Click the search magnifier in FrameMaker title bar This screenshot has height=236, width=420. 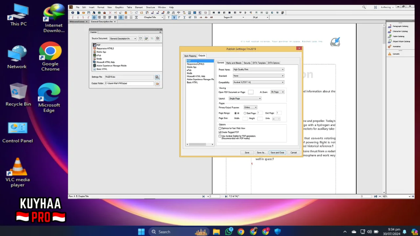point(364,7)
